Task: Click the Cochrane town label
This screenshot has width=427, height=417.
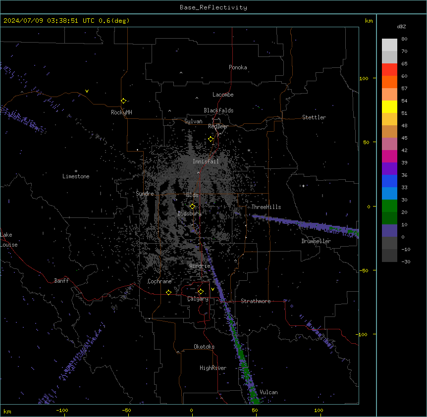Action: (x=160, y=281)
